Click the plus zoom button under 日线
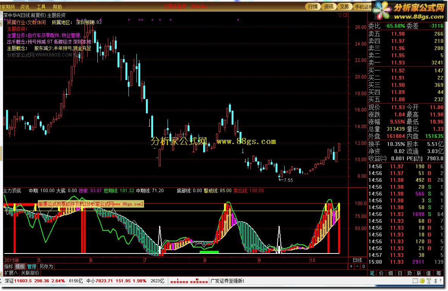448x291 pixels. point(351,266)
